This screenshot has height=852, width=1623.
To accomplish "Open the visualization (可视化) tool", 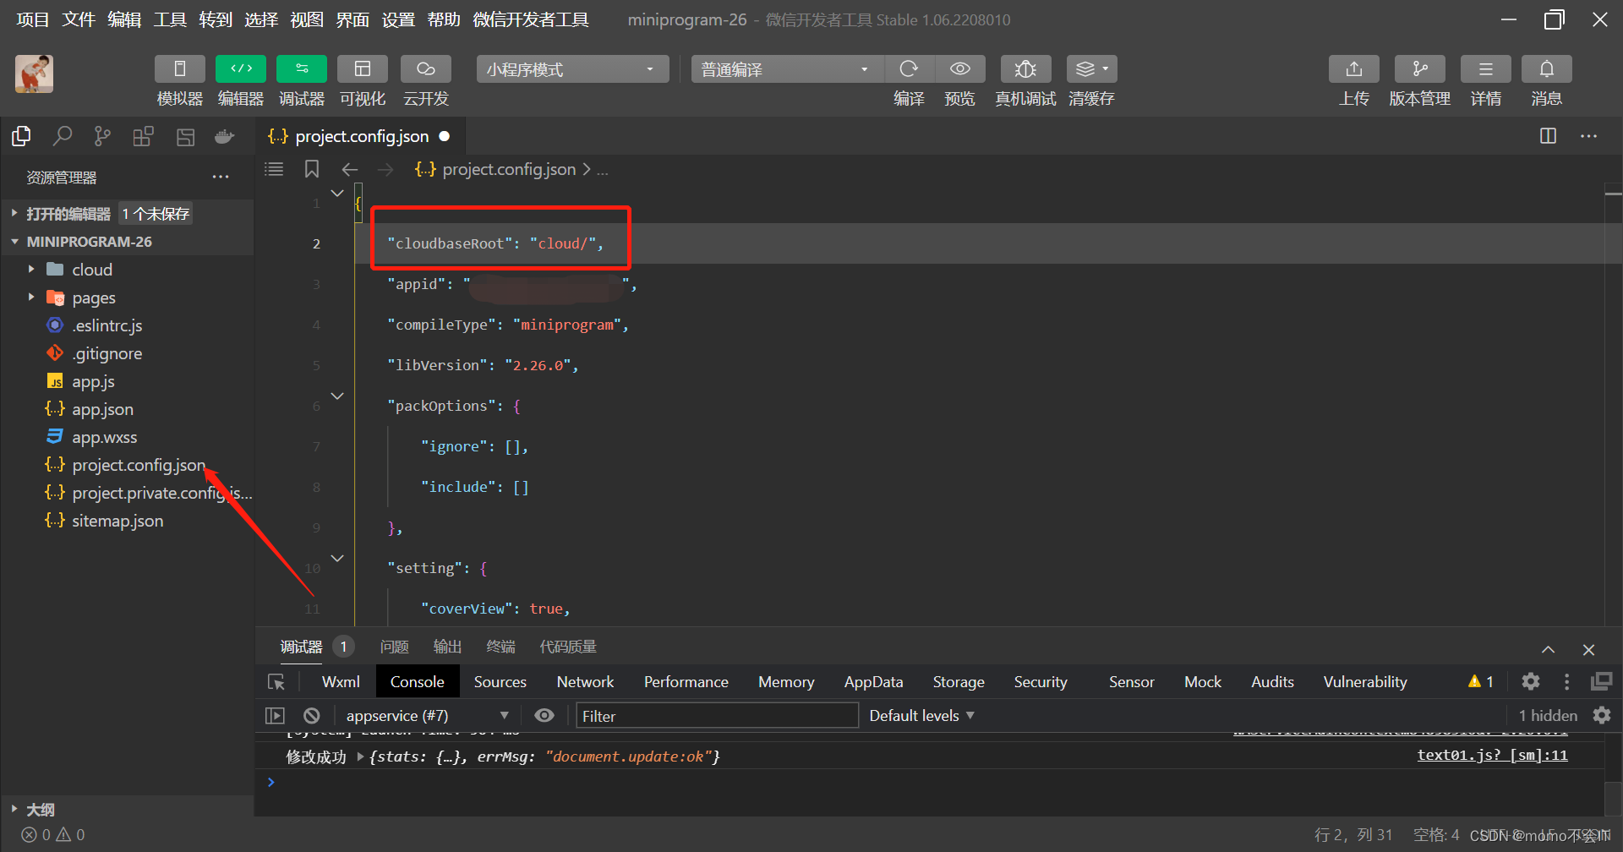I will 363,69.
